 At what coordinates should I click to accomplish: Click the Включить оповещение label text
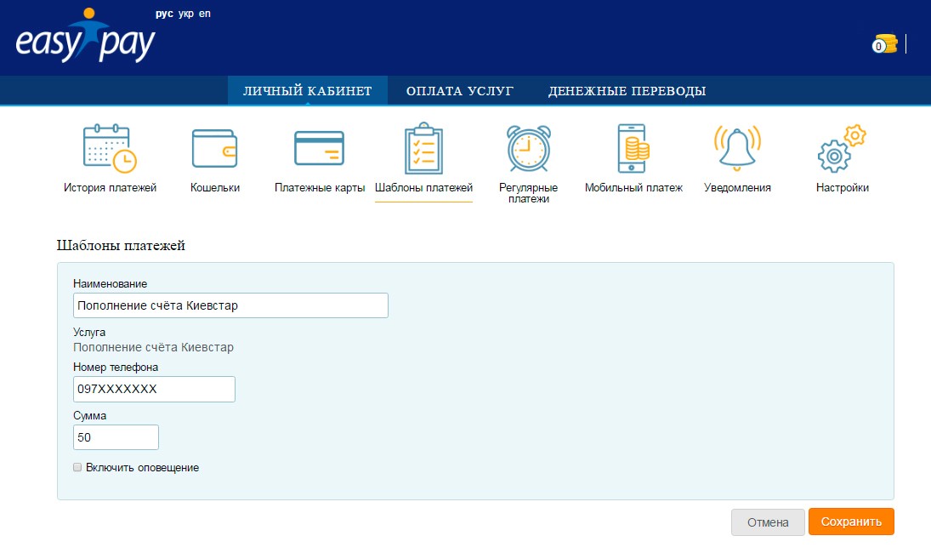click(143, 467)
